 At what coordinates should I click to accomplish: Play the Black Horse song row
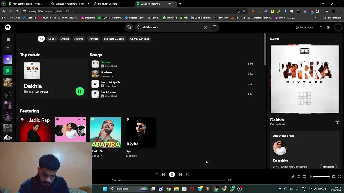[172, 94]
